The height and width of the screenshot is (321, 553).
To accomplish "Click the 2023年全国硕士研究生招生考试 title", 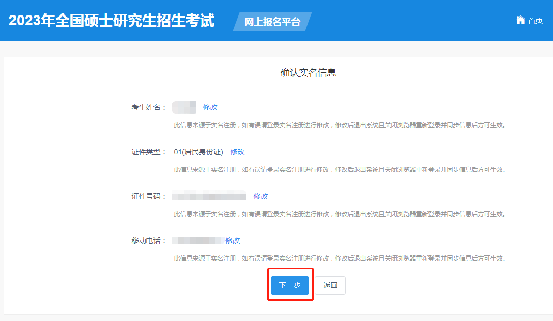I will pos(112,21).
